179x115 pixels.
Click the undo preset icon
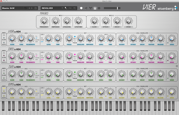26,8
